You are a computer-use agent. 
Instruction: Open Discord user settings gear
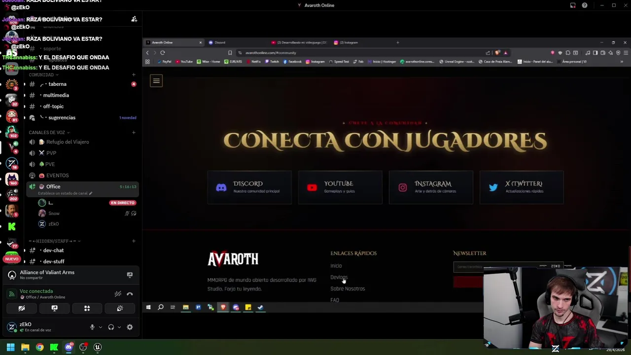[x=130, y=327]
